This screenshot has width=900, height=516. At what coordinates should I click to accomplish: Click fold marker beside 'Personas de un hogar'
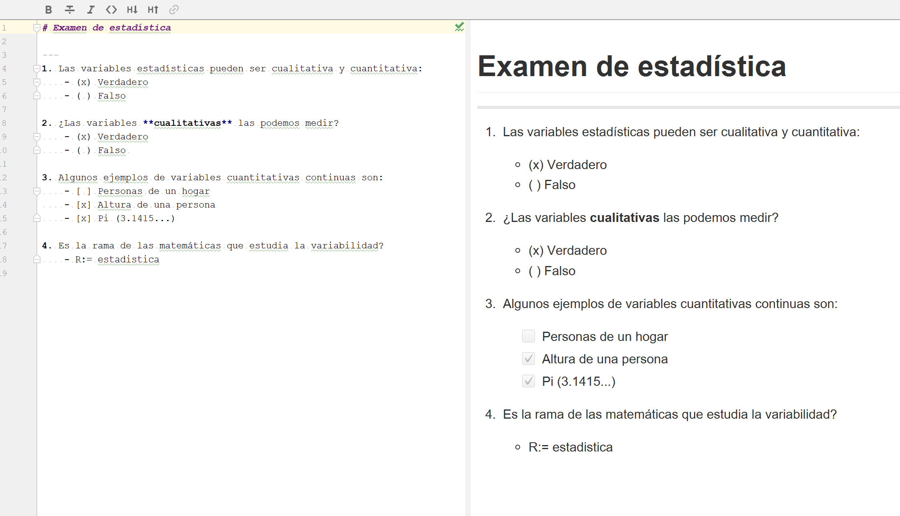point(36,191)
